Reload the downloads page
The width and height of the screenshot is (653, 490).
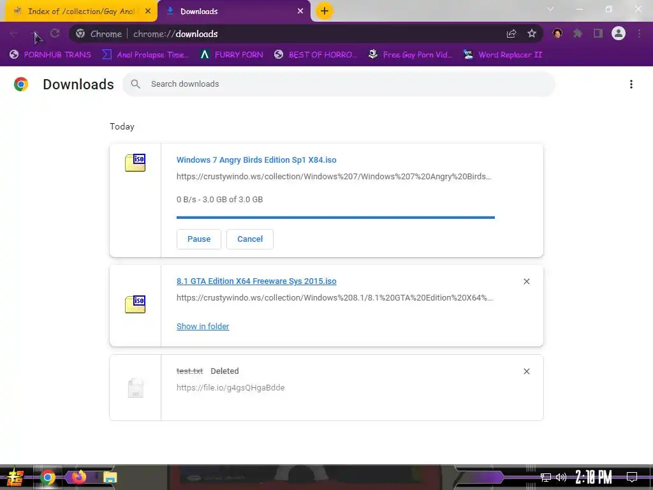click(55, 34)
